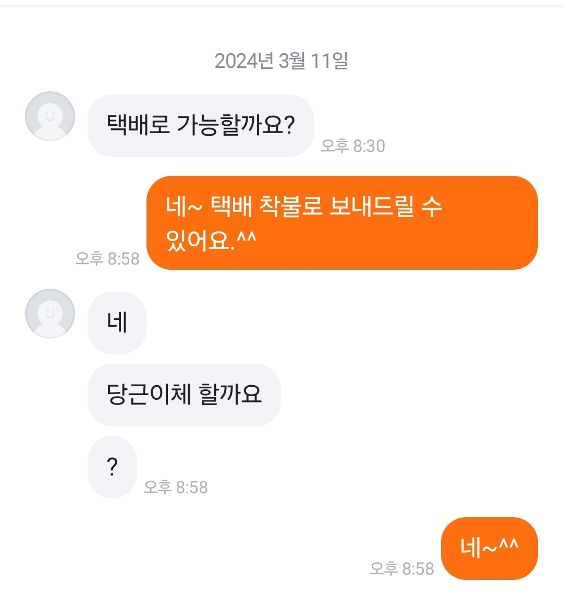Tap the single question mark bubble

(112, 467)
